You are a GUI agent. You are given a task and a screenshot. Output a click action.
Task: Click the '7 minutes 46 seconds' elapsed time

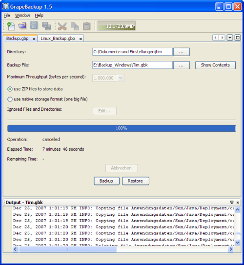click(x=63, y=149)
